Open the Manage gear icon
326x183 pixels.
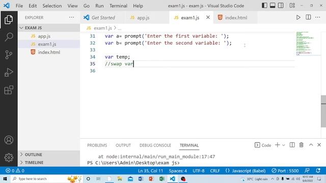click(x=9, y=158)
